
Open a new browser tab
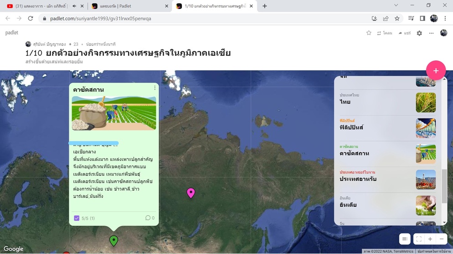click(x=265, y=6)
